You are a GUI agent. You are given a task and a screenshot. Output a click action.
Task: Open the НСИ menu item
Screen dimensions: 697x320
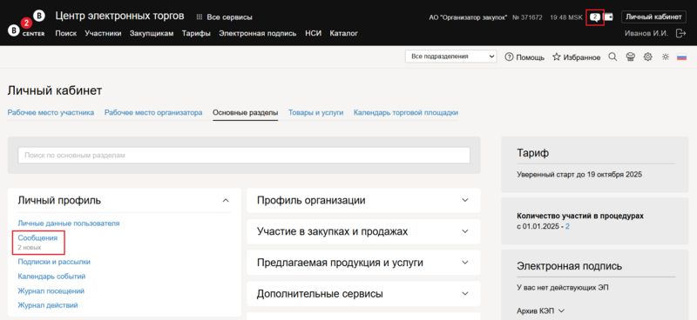point(314,33)
